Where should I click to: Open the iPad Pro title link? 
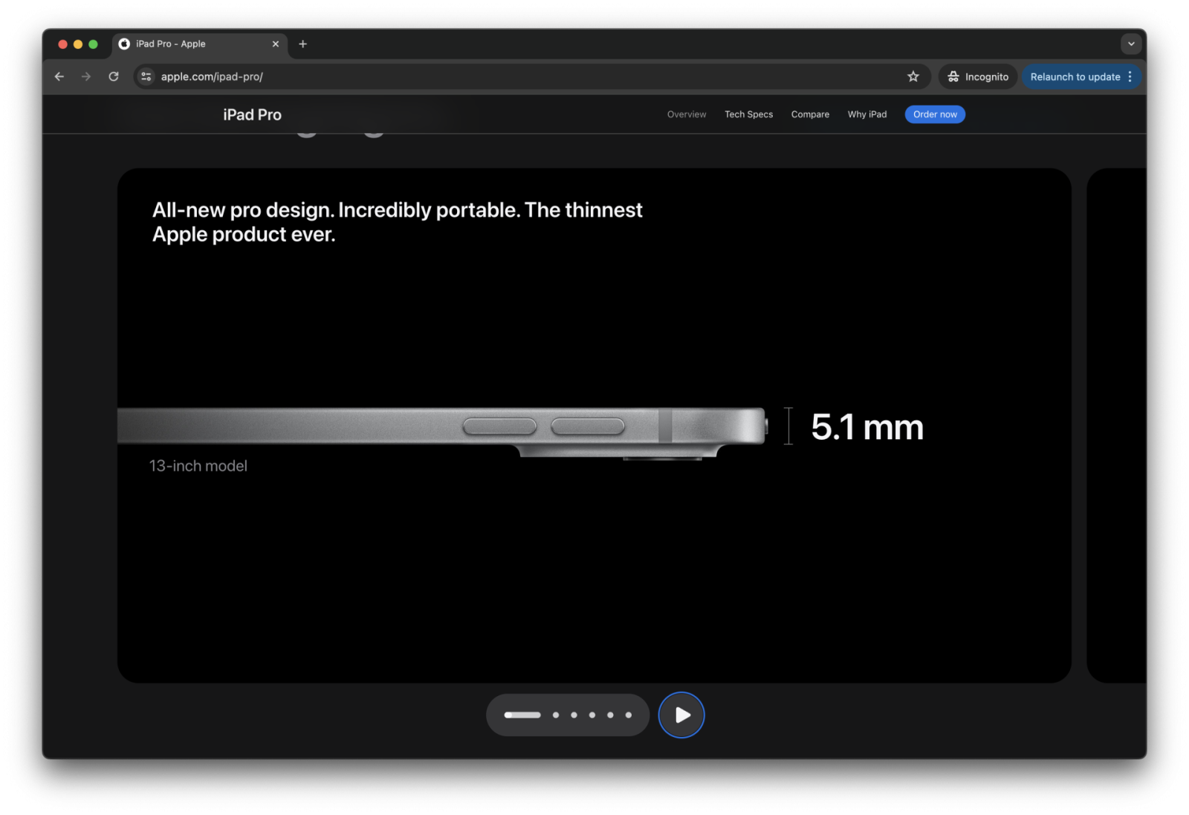tap(252, 114)
